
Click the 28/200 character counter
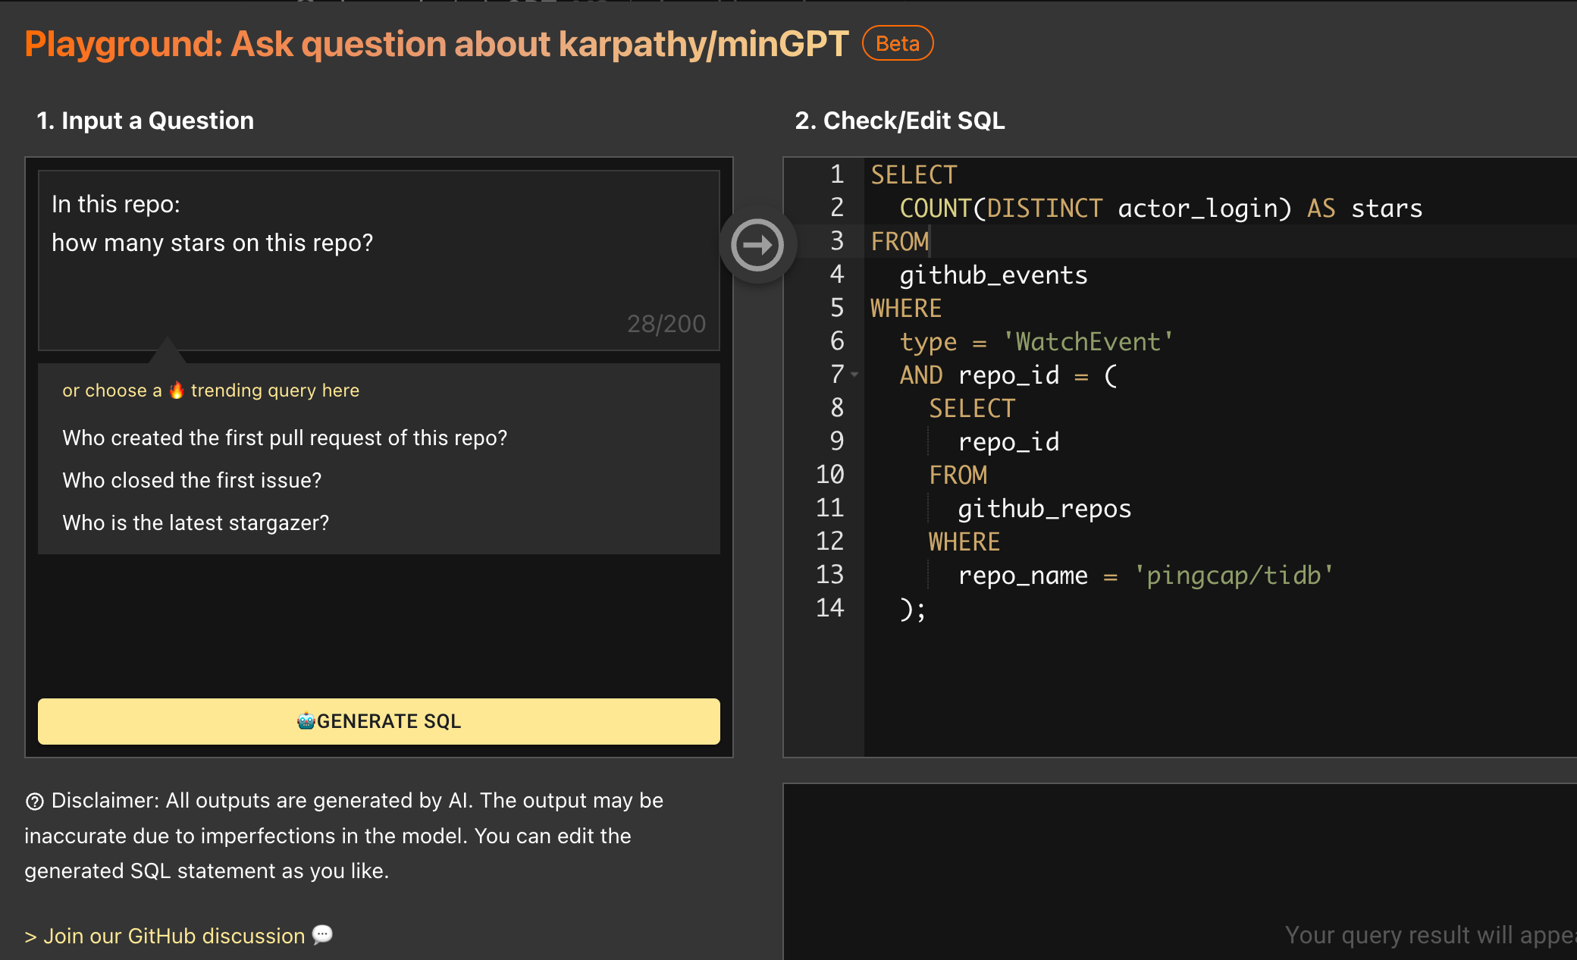tap(666, 322)
